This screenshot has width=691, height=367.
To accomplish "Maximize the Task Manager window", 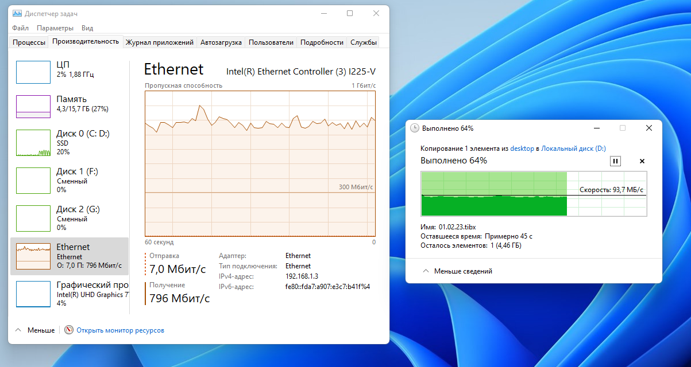I will pos(350,13).
